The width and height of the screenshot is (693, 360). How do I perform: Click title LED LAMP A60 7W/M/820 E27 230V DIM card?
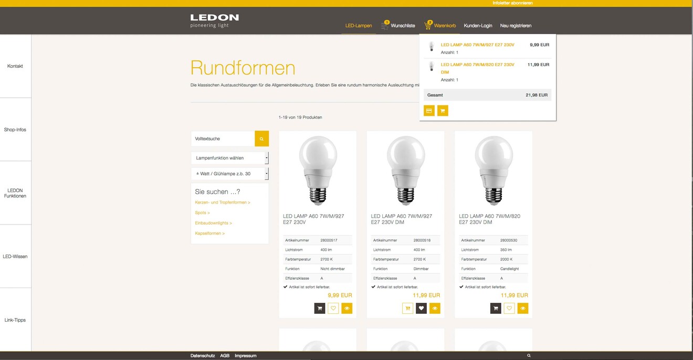490,219
